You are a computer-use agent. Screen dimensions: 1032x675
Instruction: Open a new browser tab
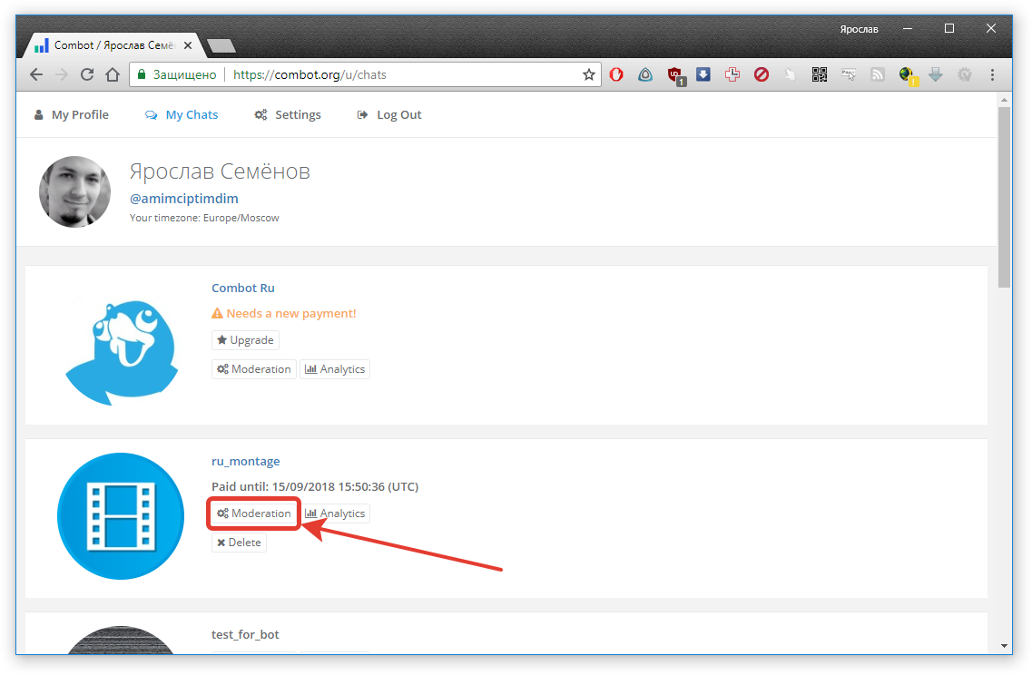coord(221,45)
